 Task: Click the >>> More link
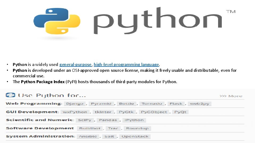[231, 96]
